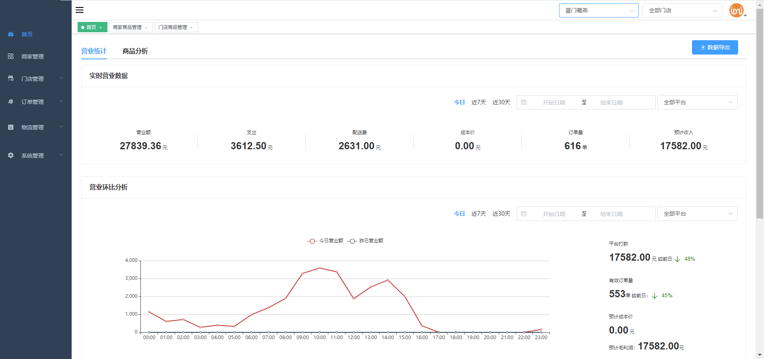The image size is (764, 359).
Task: Open the 厦门鹭燕 merchant dropdown
Action: 598,10
